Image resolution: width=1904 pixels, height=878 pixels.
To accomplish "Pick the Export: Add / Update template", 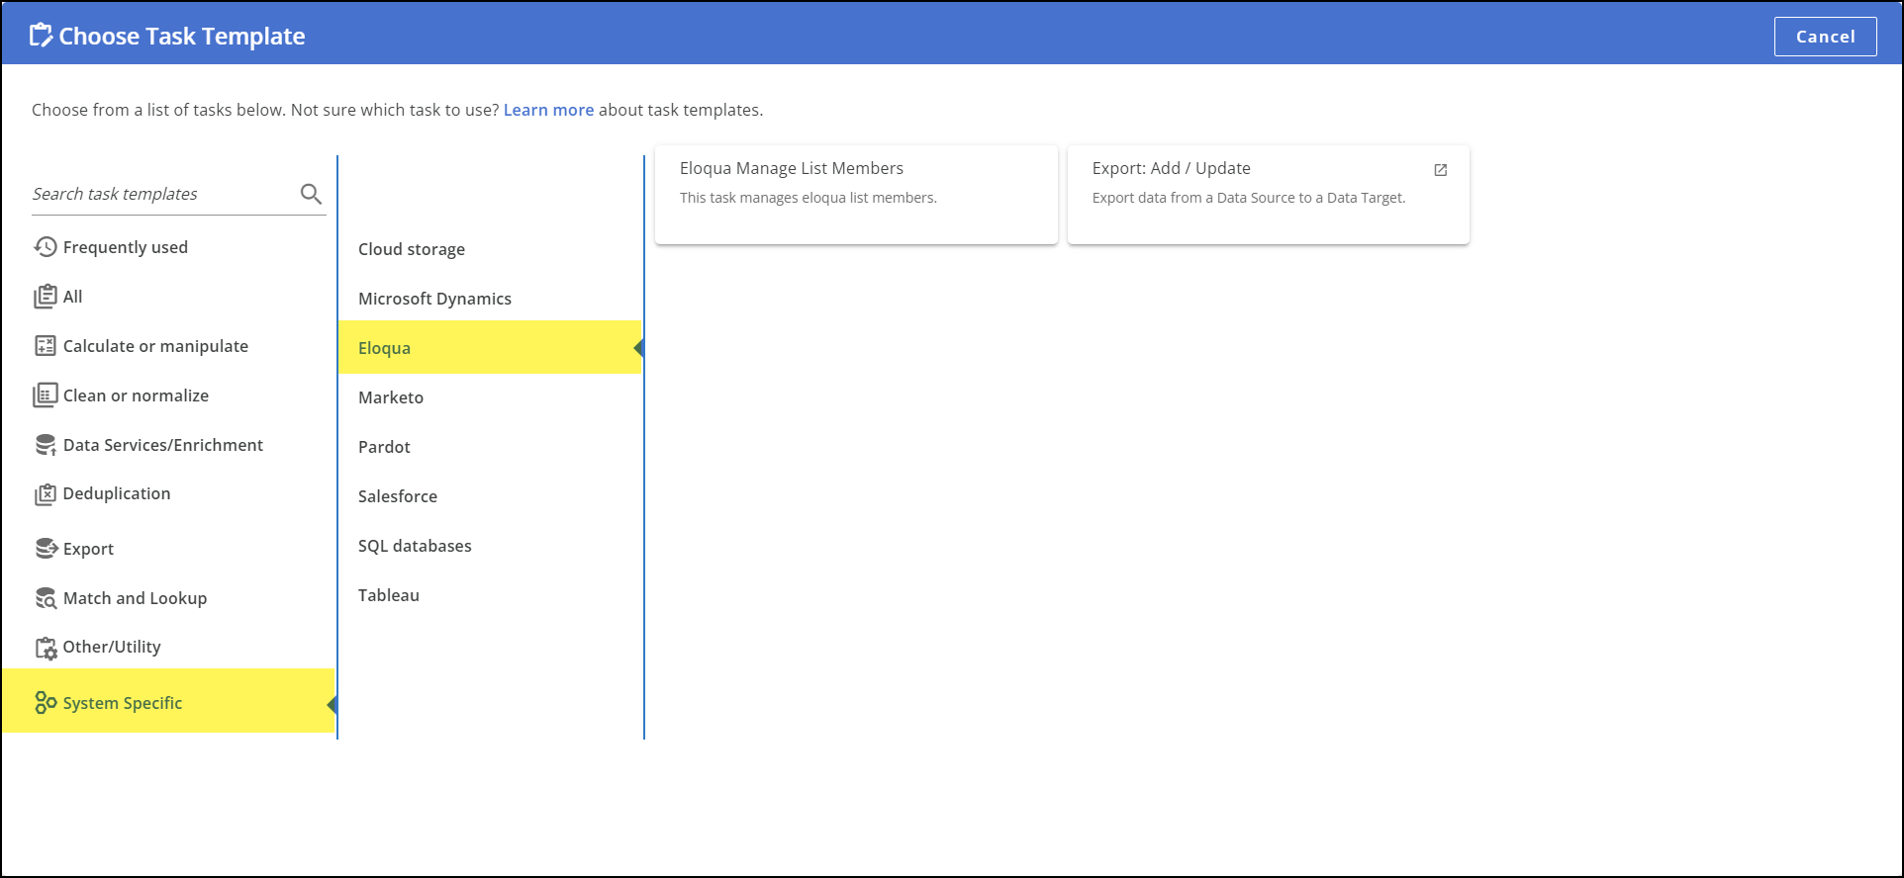I will point(1268,195).
